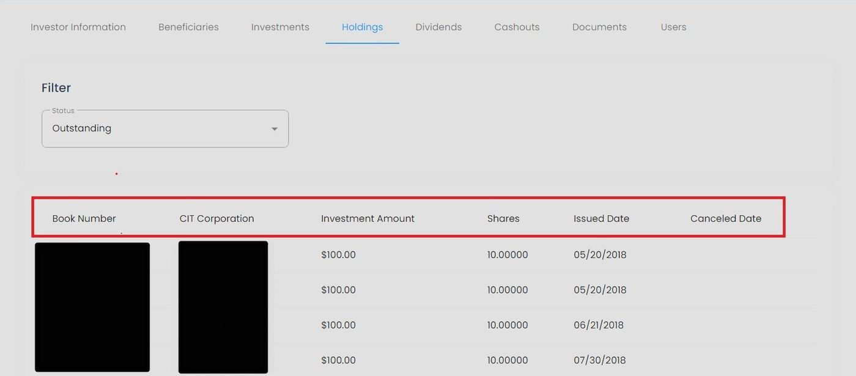Sort by Book Number column header
This screenshot has height=376, width=856.
[x=84, y=218]
